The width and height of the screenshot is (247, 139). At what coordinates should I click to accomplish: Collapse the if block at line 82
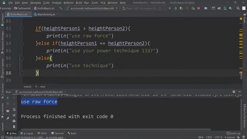[x=22, y=29]
